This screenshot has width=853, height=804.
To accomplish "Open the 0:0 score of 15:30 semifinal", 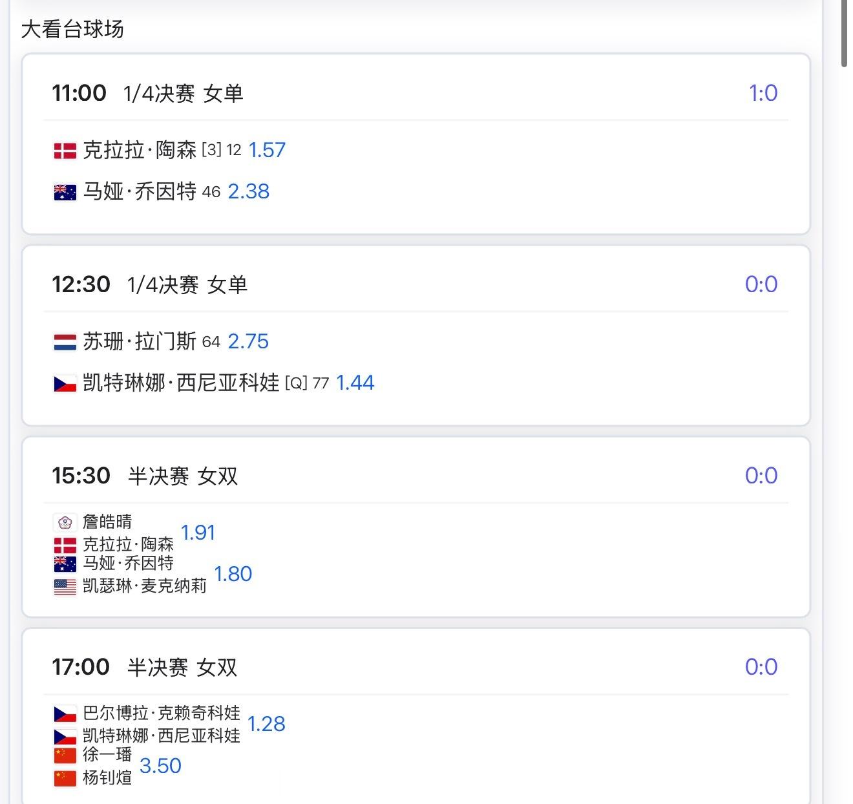I will click(x=761, y=476).
